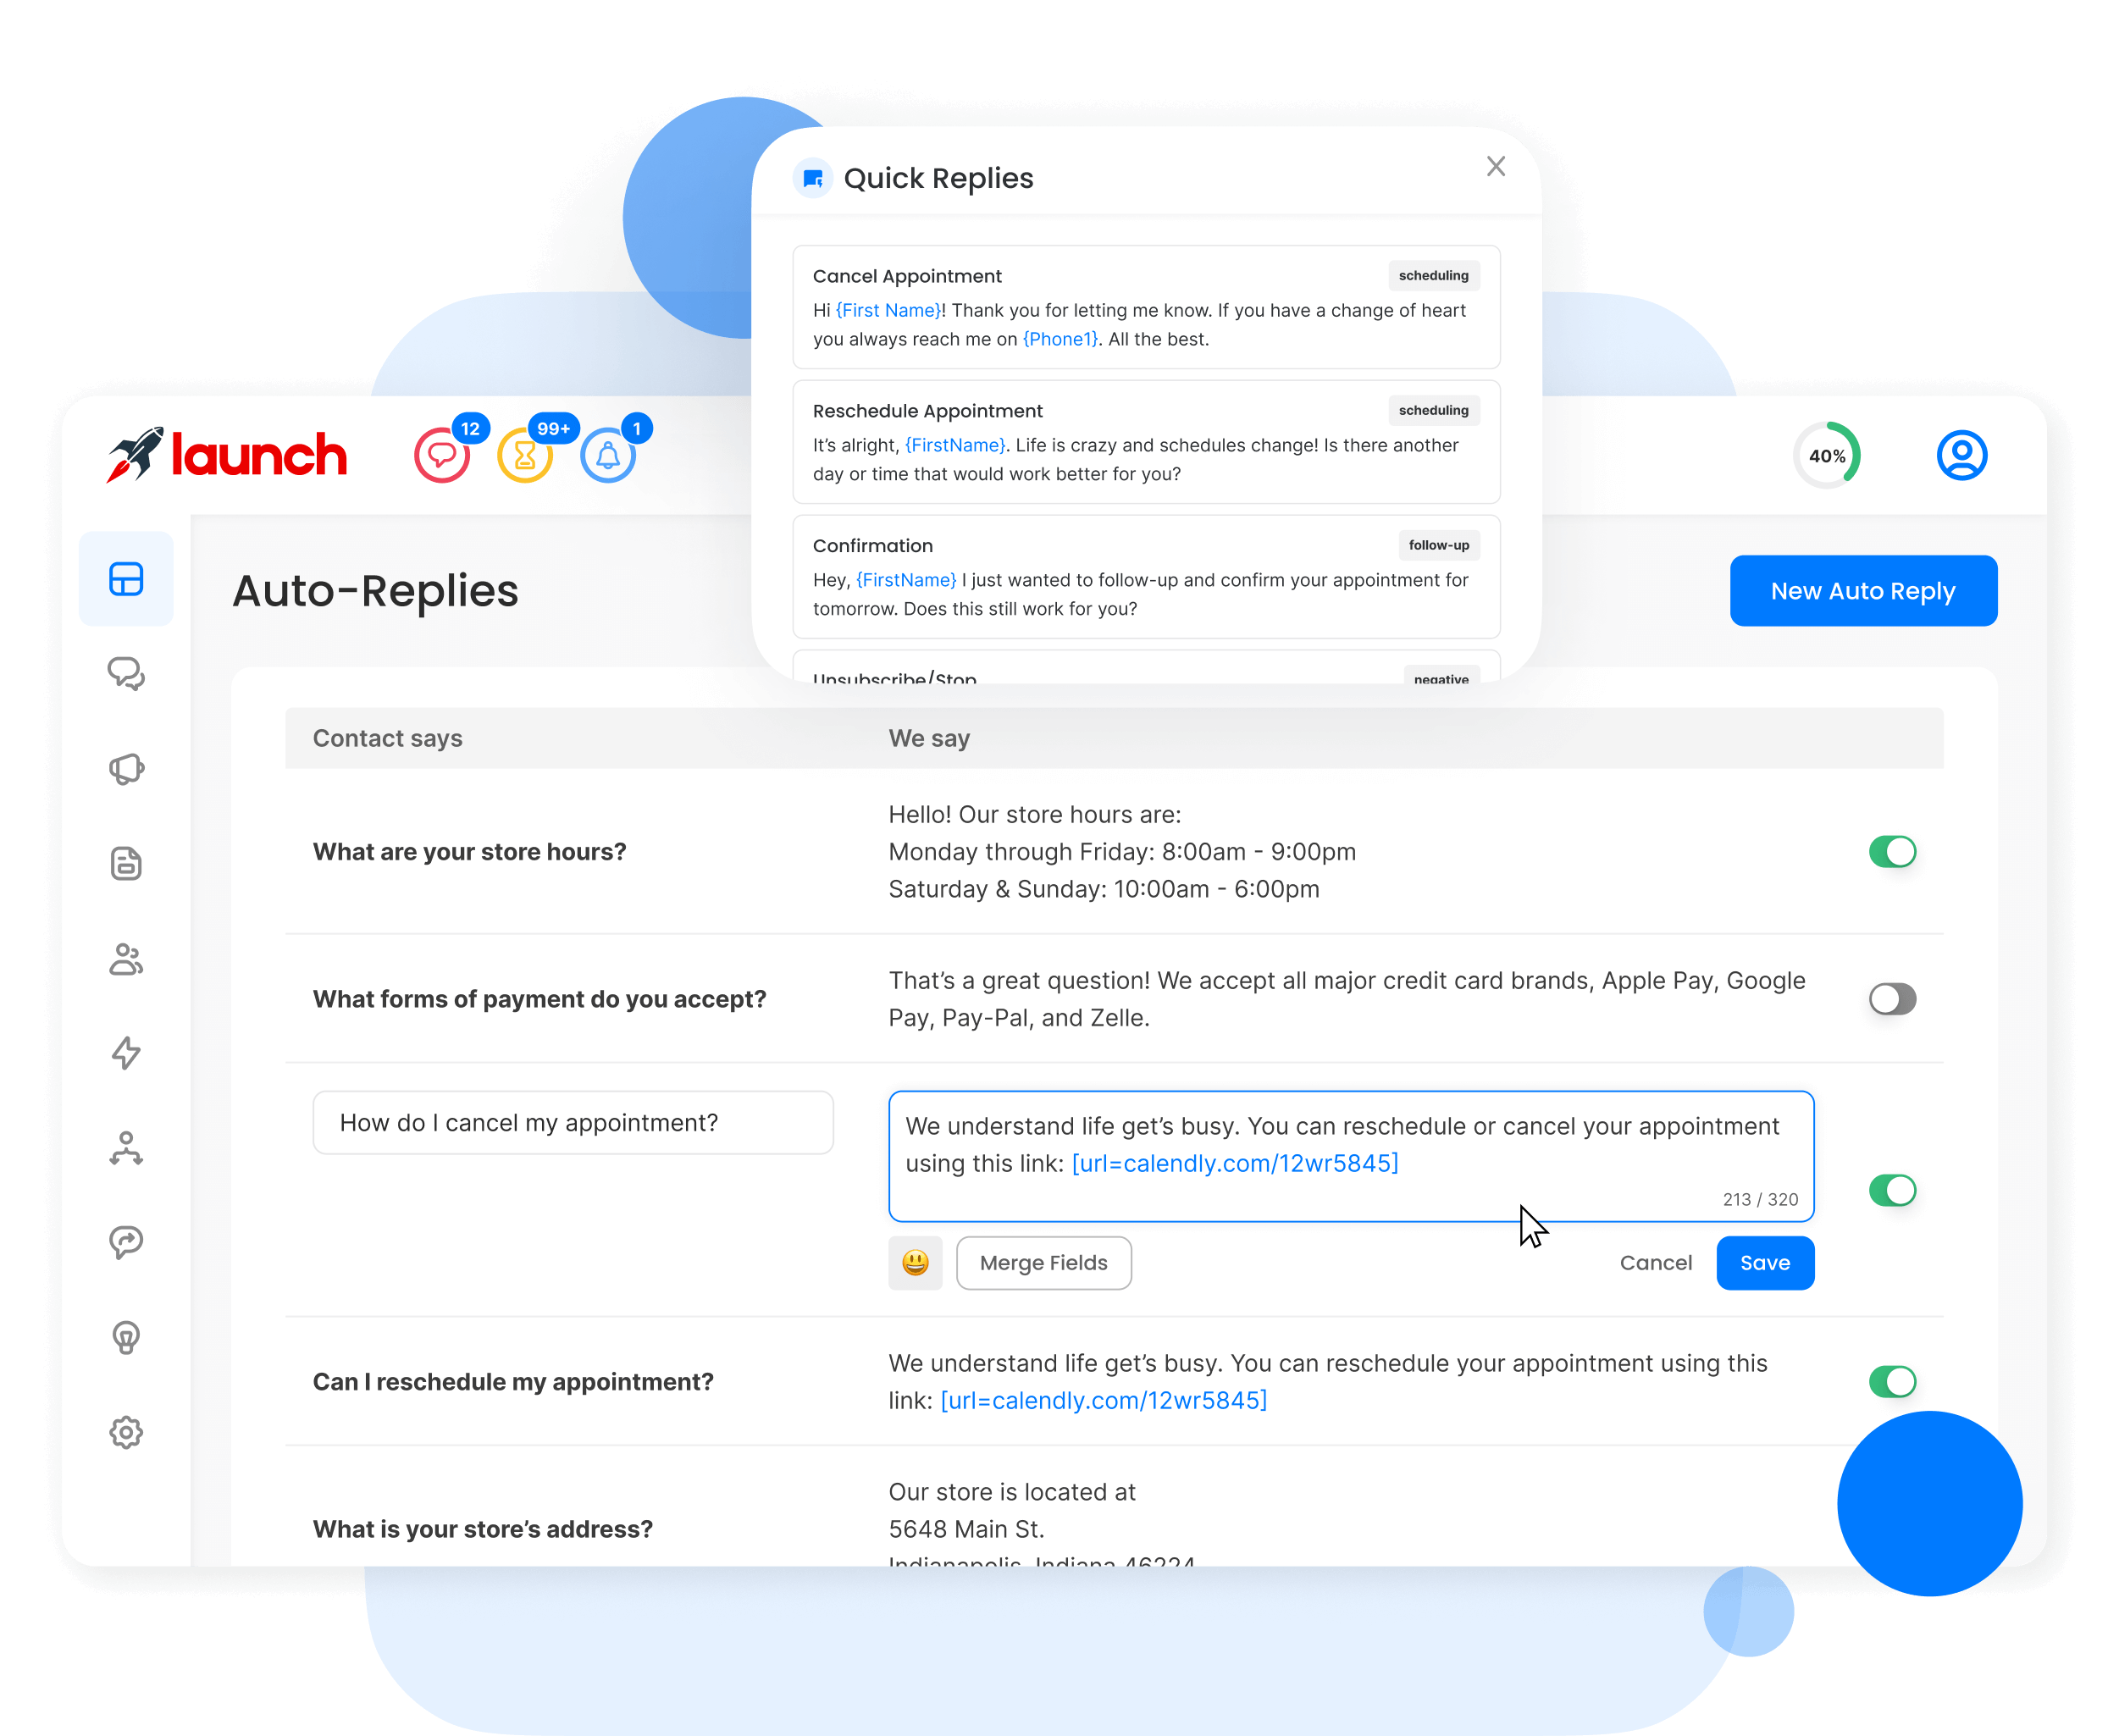
Task: Click the New Auto Reply button
Action: click(x=1862, y=589)
